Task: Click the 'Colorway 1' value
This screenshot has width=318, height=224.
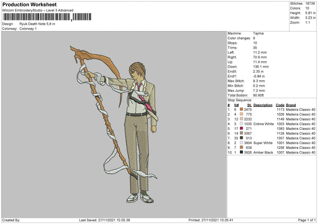Action: coord(28,29)
